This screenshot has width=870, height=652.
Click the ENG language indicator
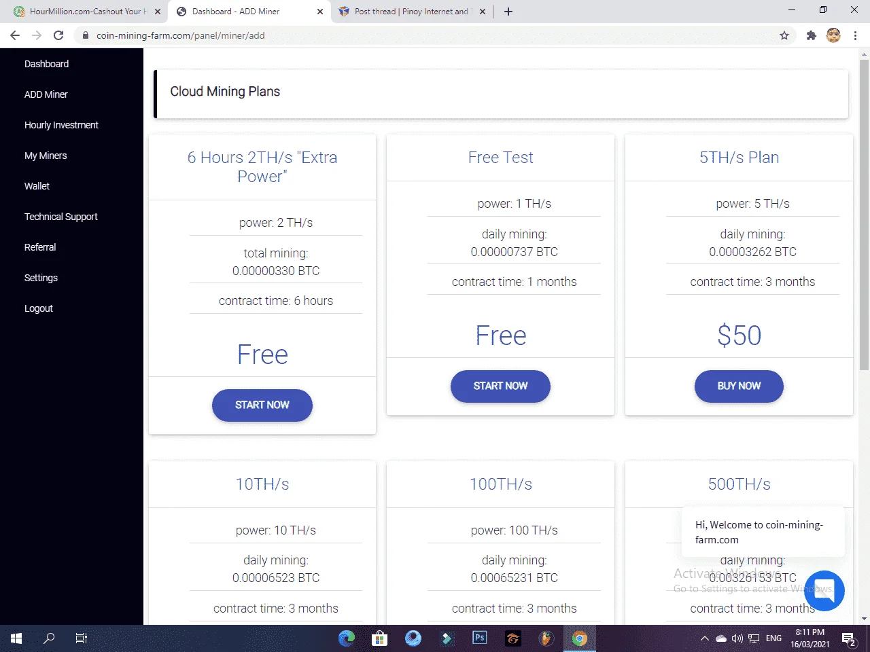(x=773, y=638)
